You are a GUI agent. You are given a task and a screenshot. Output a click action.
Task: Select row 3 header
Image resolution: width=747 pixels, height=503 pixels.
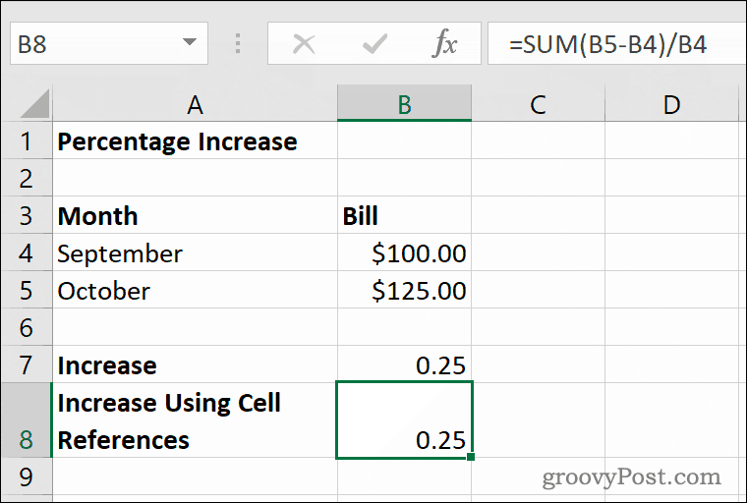coord(27,215)
